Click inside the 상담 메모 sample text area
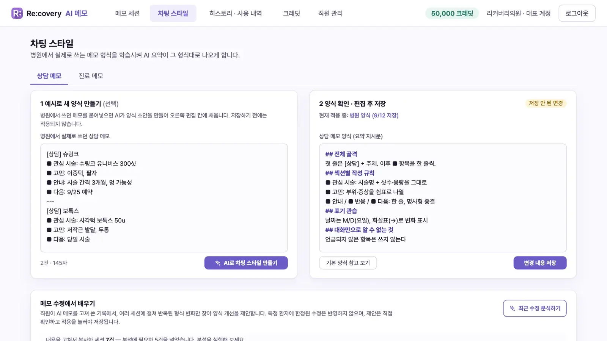Image resolution: width=607 pixels, height=341 pixels. click(x=164, y=198)
